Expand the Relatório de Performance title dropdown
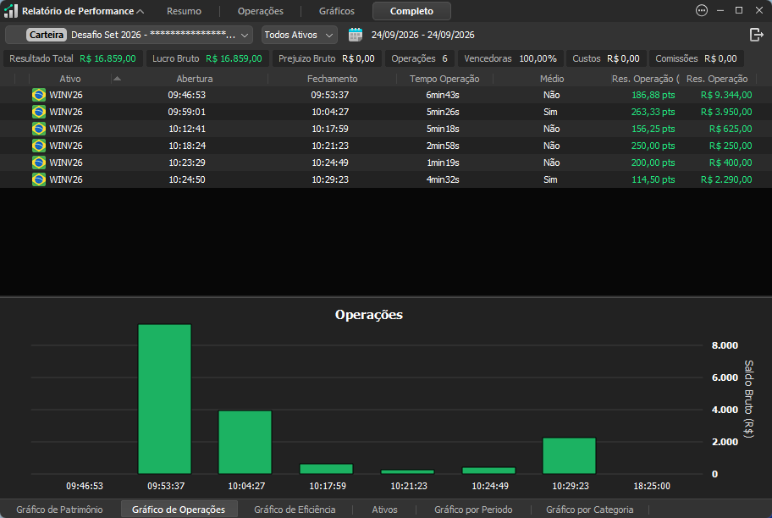Screen dimensions: 772x518 tap(141, 11)
